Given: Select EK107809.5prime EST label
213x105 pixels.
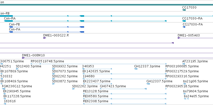Looking at the screenshot, I should tap(14, 71).
